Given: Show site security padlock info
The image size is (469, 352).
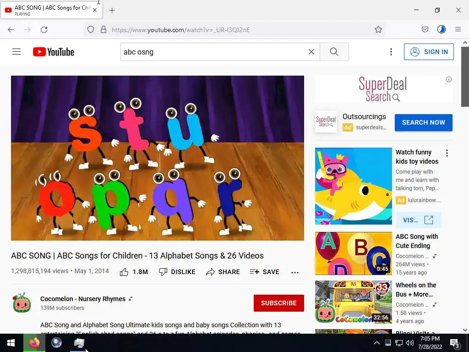Looking at the screenshot, I should pyautogui.click(x=104, y=29).
